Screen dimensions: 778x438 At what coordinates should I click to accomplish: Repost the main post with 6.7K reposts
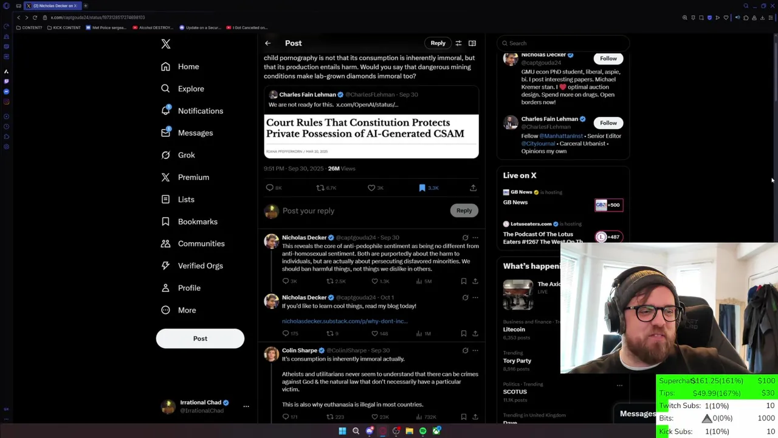(326, 188)
